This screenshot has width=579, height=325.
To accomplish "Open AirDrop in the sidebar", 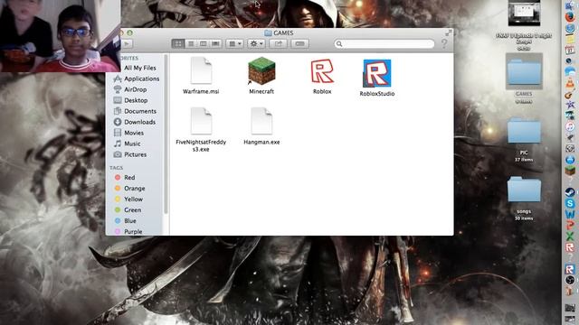I will click(x=137, y=89).
